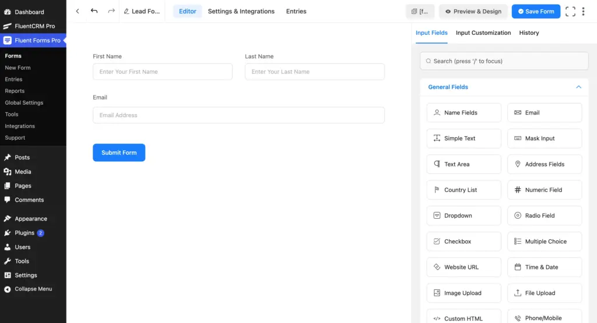This screenshot has width=597, height=323.
Task: Click the Email Address input field
Action: [238, 115]
